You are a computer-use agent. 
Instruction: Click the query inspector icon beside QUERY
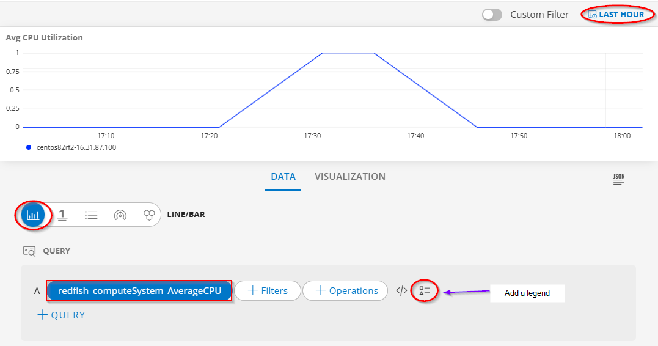point(29,251)
